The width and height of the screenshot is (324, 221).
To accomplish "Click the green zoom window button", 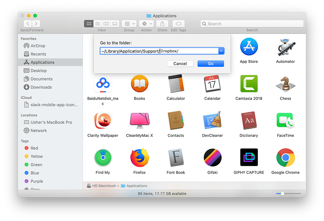I will click(x=35, y=16).
